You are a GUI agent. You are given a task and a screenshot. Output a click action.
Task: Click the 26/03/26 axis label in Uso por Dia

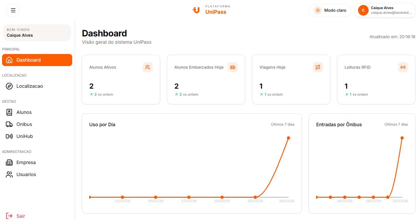tap(156, 201)
